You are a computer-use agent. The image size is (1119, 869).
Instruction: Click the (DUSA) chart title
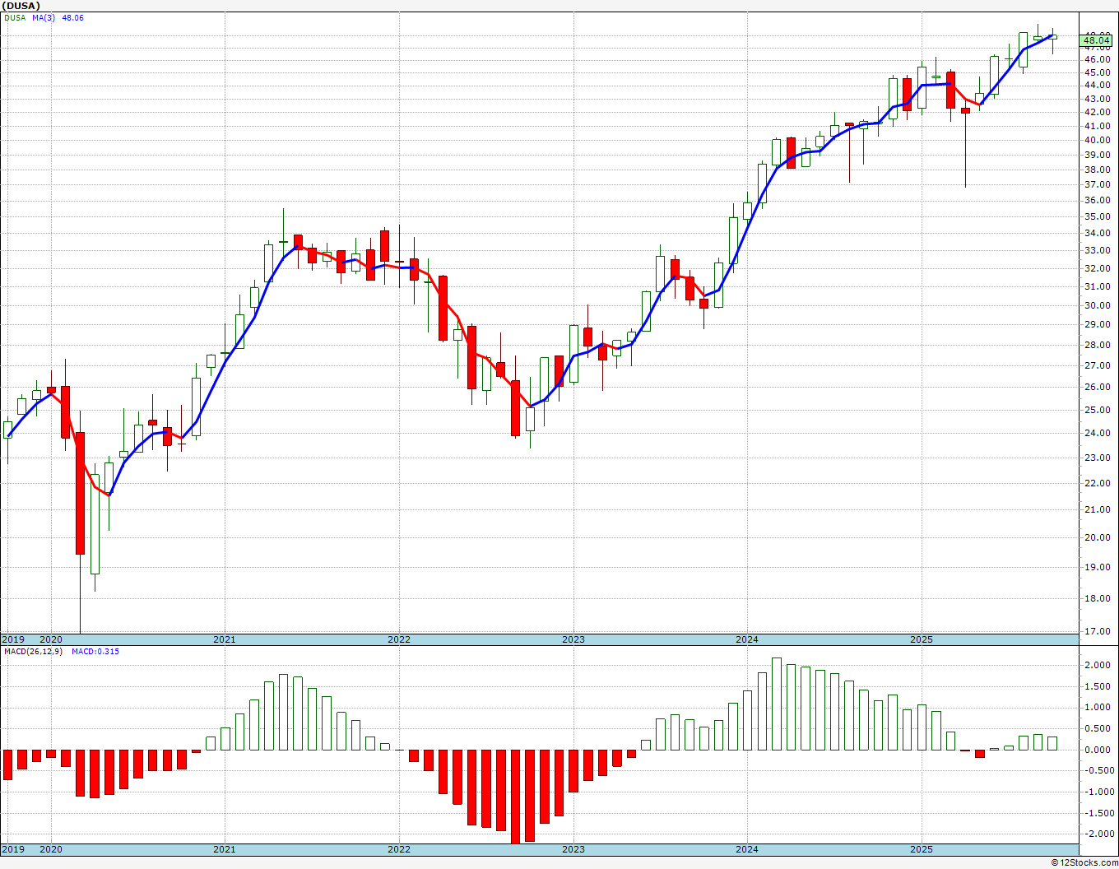pos(22,6)
